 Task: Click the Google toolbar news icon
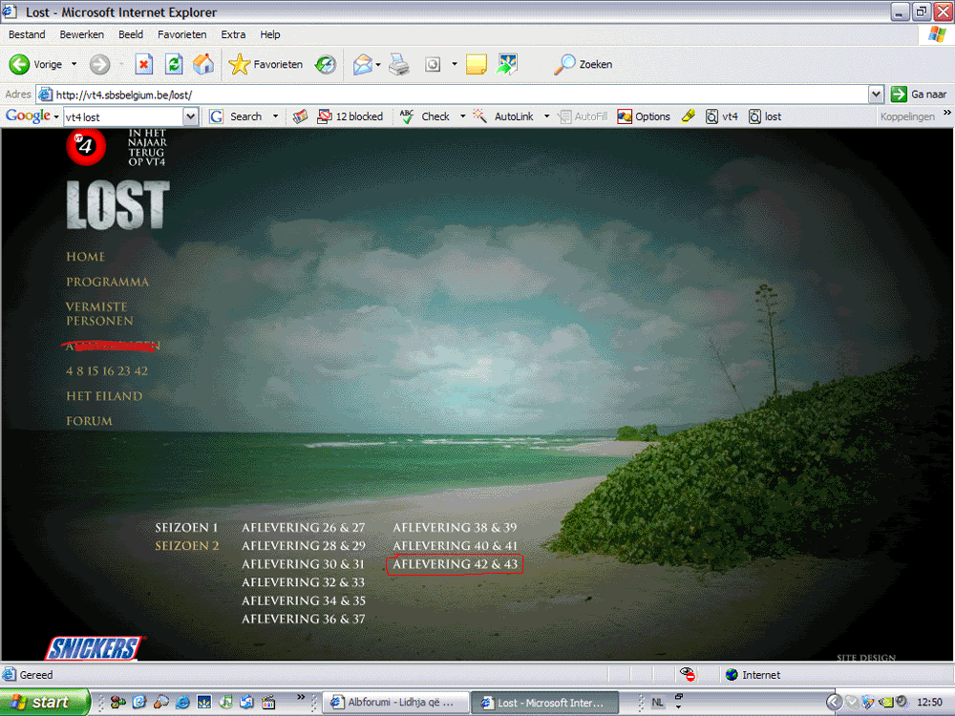(x=300, y=116)
